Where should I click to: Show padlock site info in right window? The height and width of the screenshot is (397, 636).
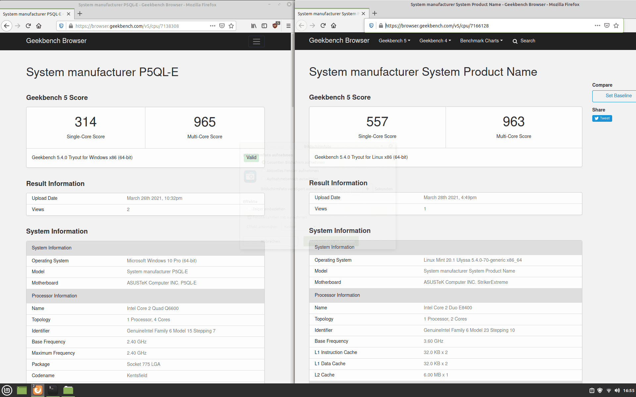[381, 25]
